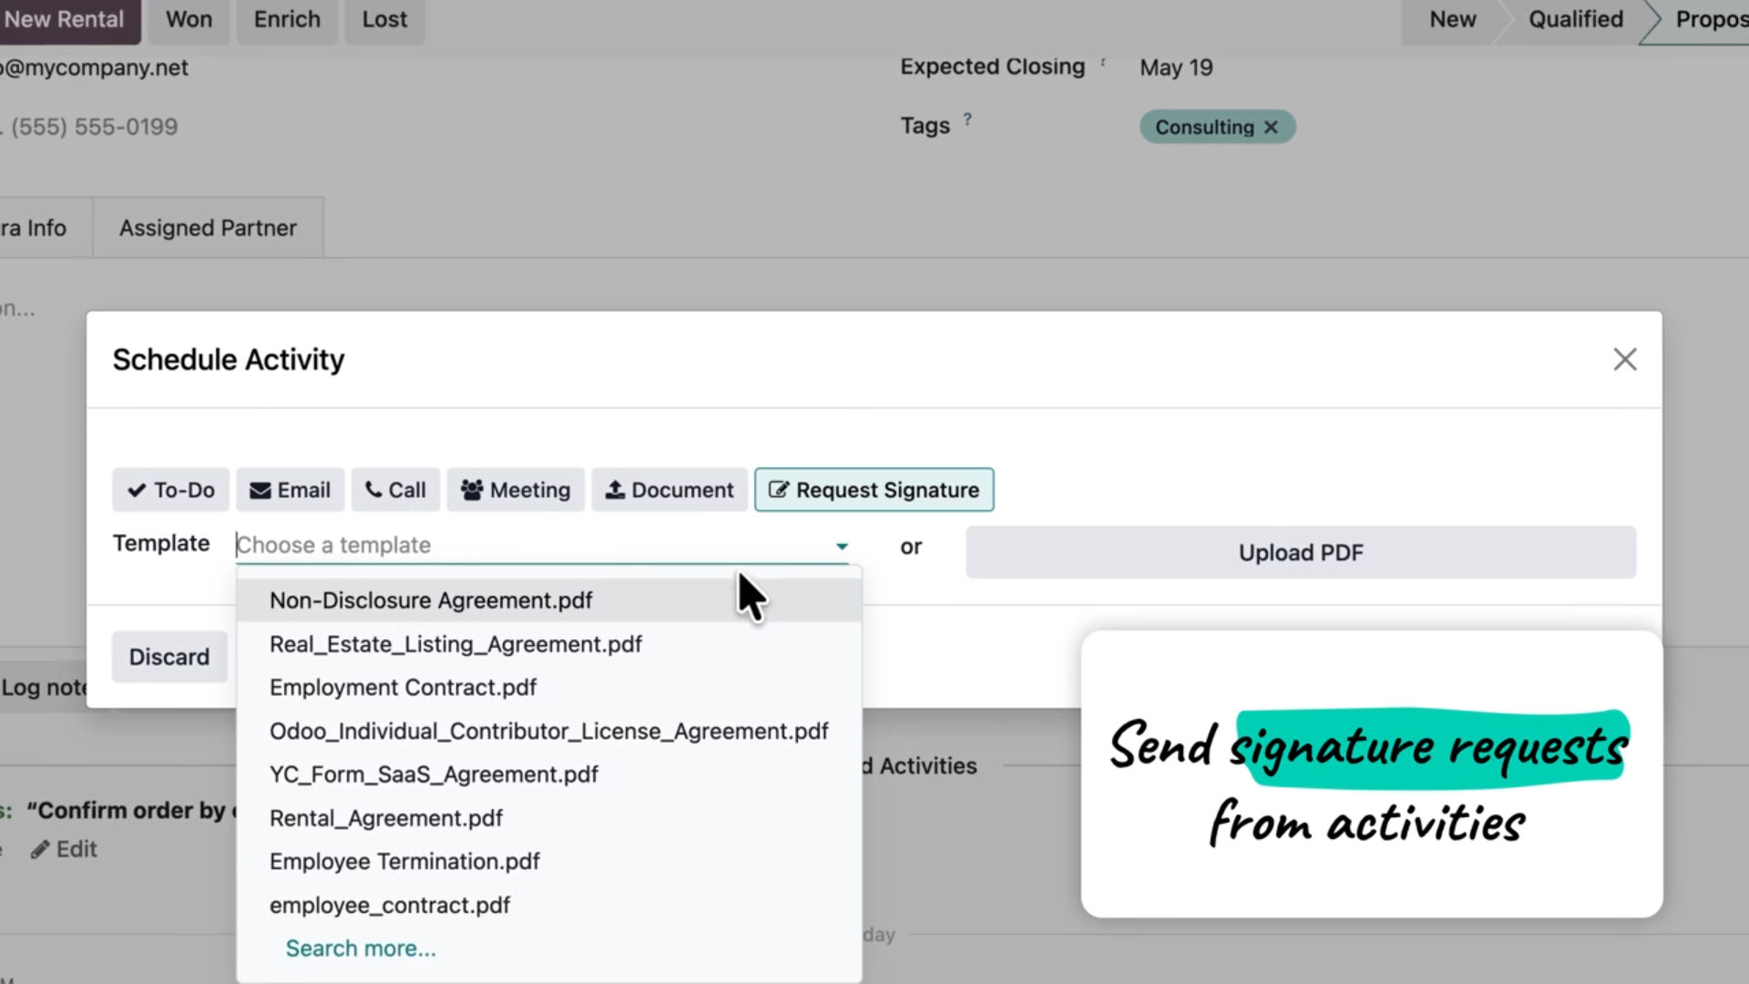Screen dimensions: 1749x984
Task: Click the Upload PDF button
Action: pyautogui.click(x=1300, y=552)
